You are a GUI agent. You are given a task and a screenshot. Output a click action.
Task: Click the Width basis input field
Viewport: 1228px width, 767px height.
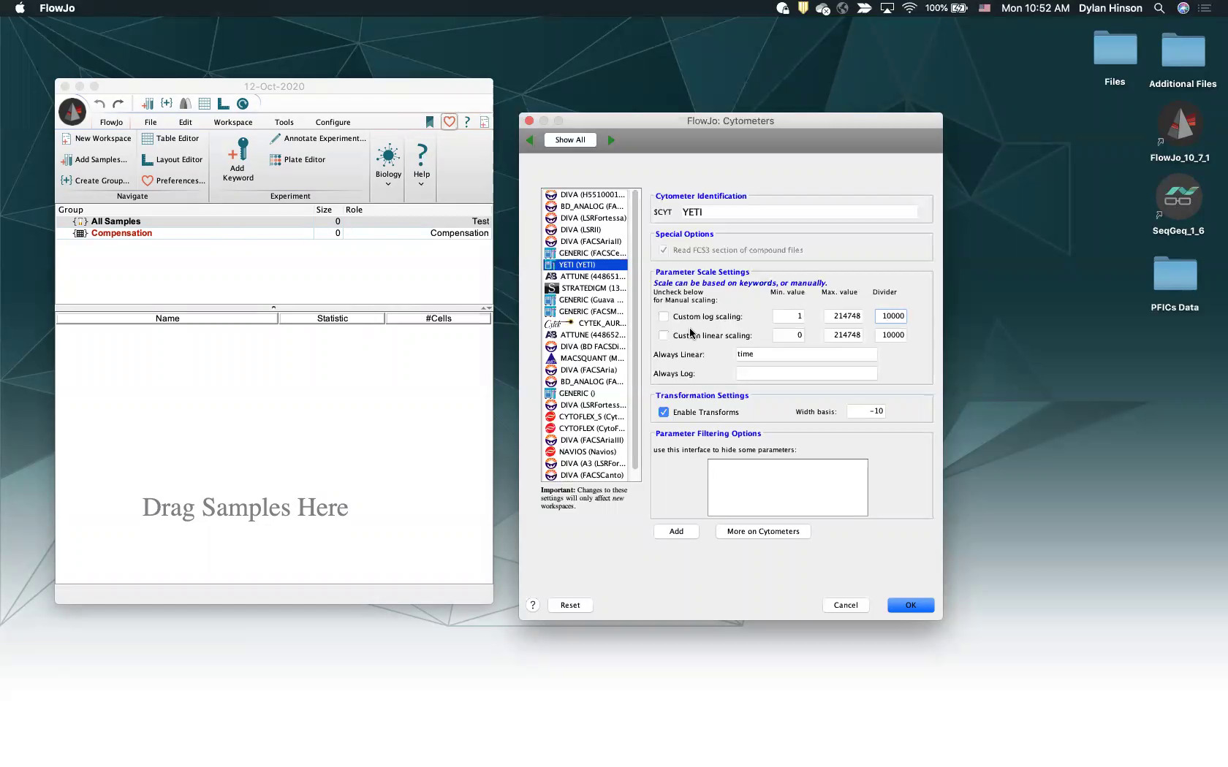866,412
